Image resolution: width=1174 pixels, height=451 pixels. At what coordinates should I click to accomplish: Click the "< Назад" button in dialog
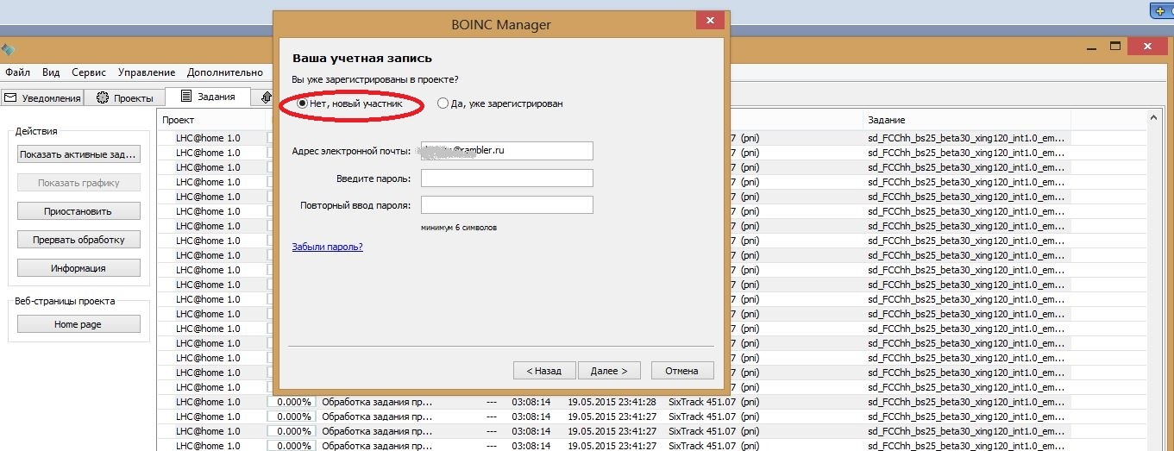(x=543, y=371)
